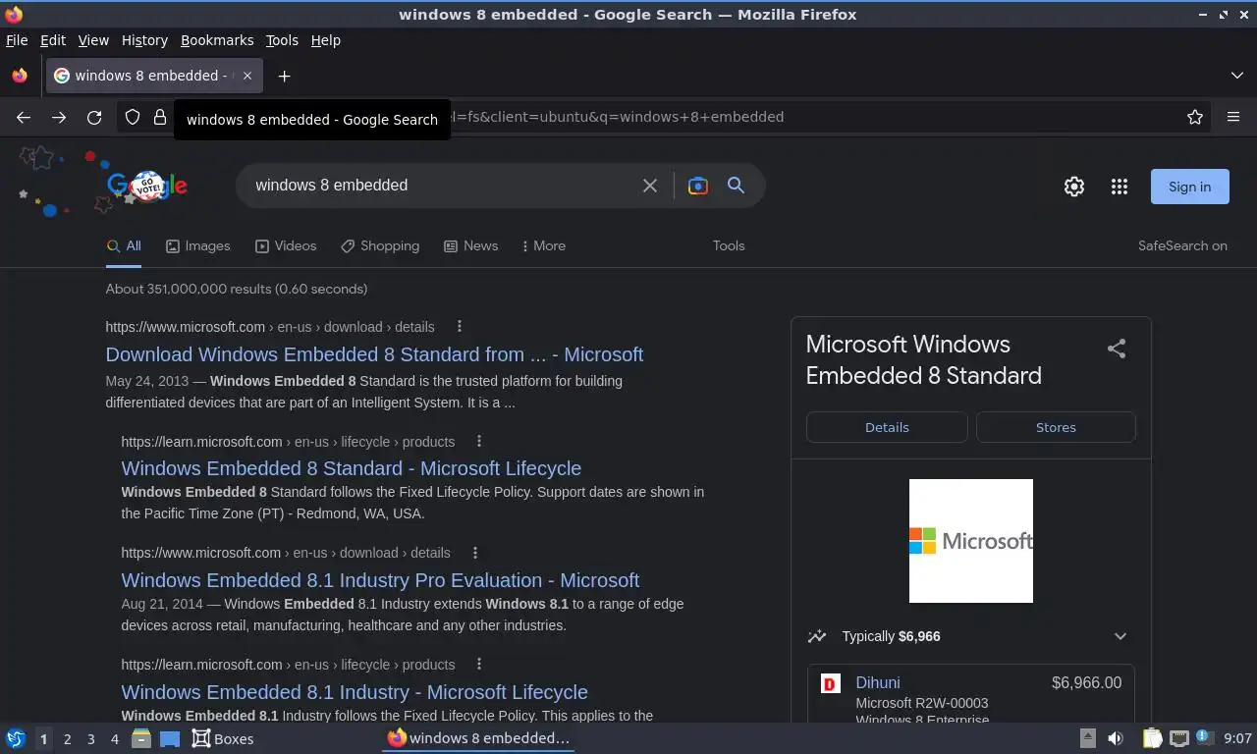The width and height of the screenshot is (1257, 754).
Task: Open the taskbar file manager icon
Action: 141,738
